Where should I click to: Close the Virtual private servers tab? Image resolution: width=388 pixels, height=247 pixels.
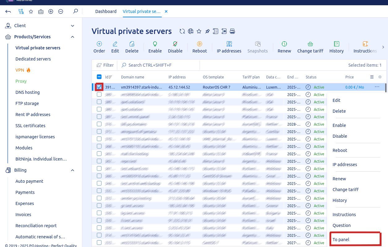pos(166,11)
